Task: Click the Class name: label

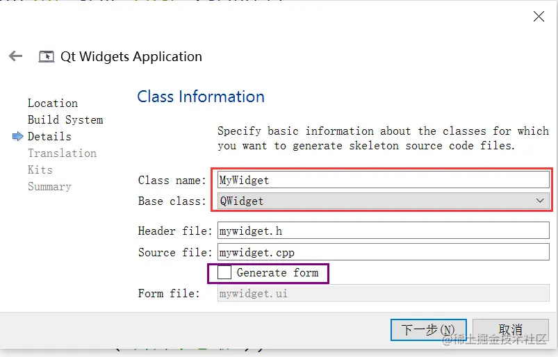Action: tap(172, 181)
